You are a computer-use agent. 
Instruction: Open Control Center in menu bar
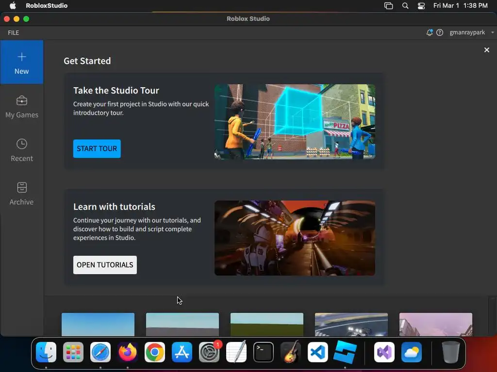point(421,6)
